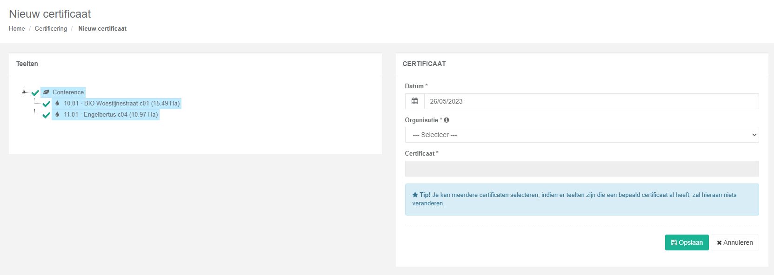Click the grey Certificaat input field
Viewport: 774px width, 275px height.
[x=582, y=169]
